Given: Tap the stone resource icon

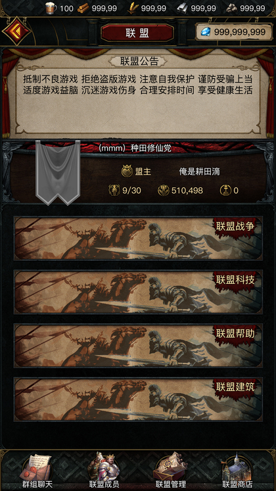Looking at the screenshot, I should [x=231, y=8].
